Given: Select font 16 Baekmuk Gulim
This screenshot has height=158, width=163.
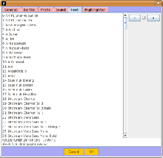Looking at the screenshot, I should (63, 89).
